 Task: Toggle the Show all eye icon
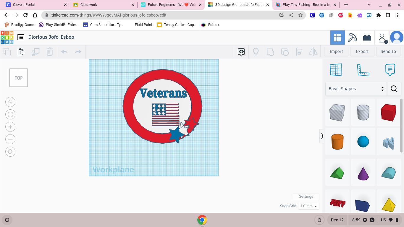[x=241, y=52]
